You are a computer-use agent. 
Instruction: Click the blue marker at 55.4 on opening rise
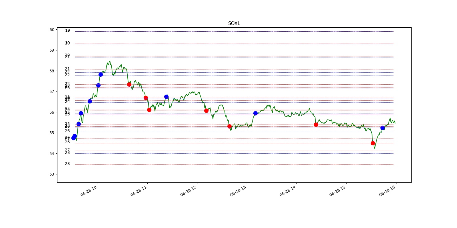click(79, 124)
